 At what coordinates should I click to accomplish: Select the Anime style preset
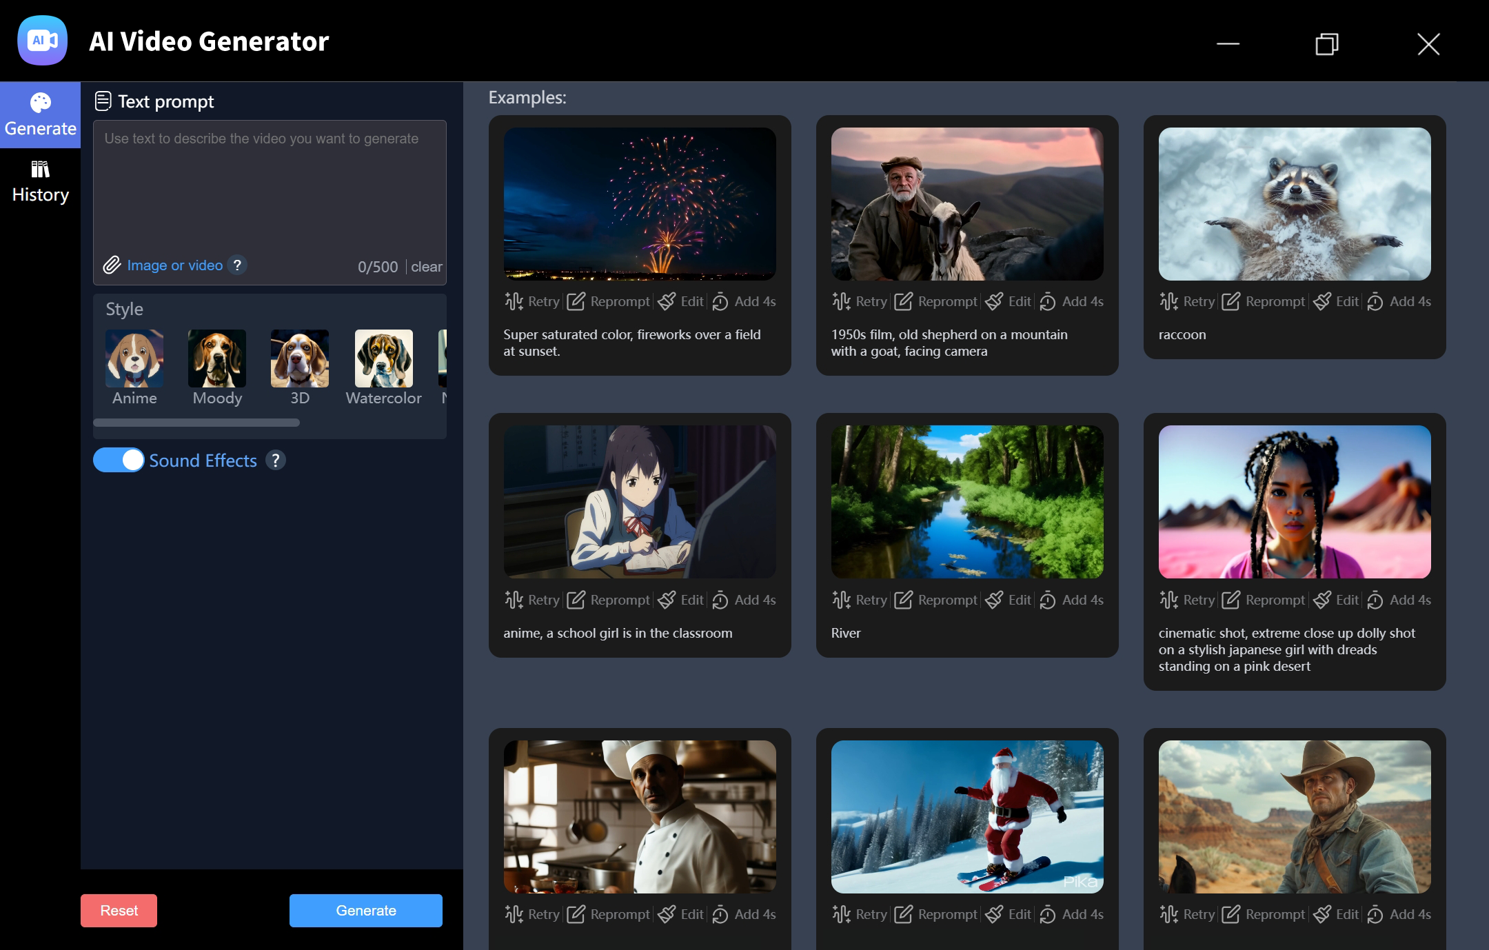coord(134,358)
